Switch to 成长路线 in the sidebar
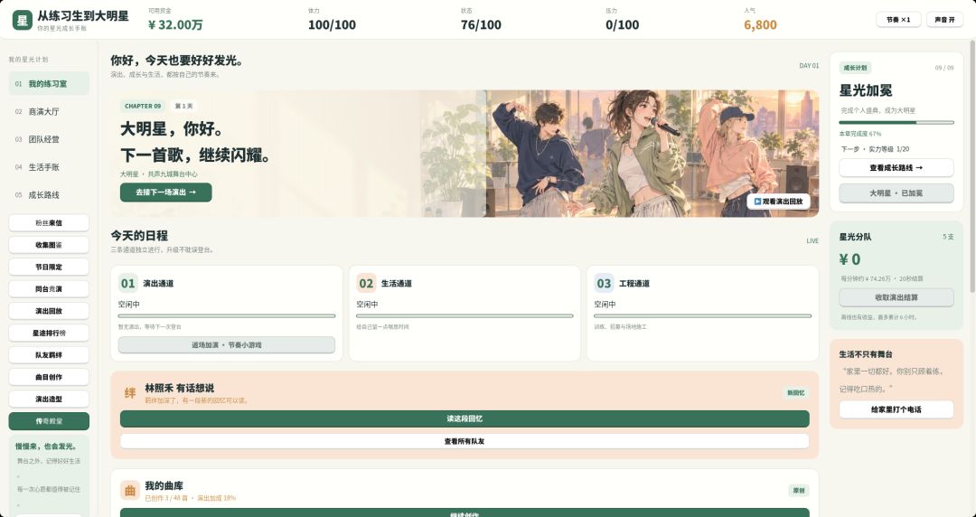This screenshot has width=976, height=517. click(49, 195)
